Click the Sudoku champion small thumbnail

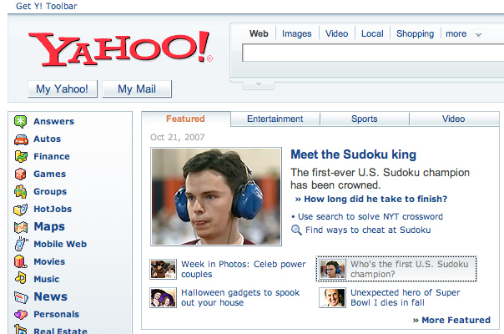[332, 269]
